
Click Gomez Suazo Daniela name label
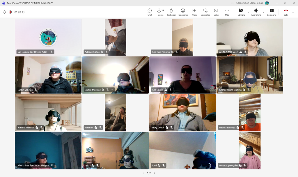point(230,90)
